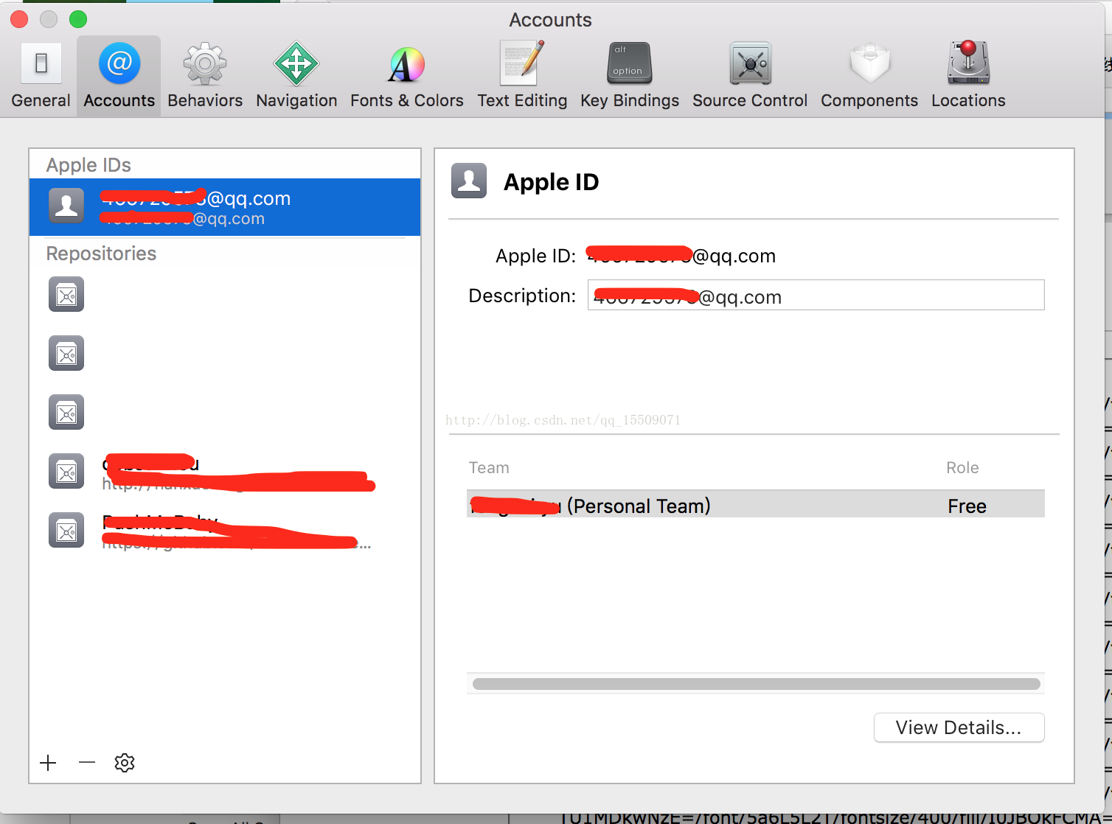Screen dimensions: 1112x824
Task: Click the Free role cell
Action: [967, 506]
